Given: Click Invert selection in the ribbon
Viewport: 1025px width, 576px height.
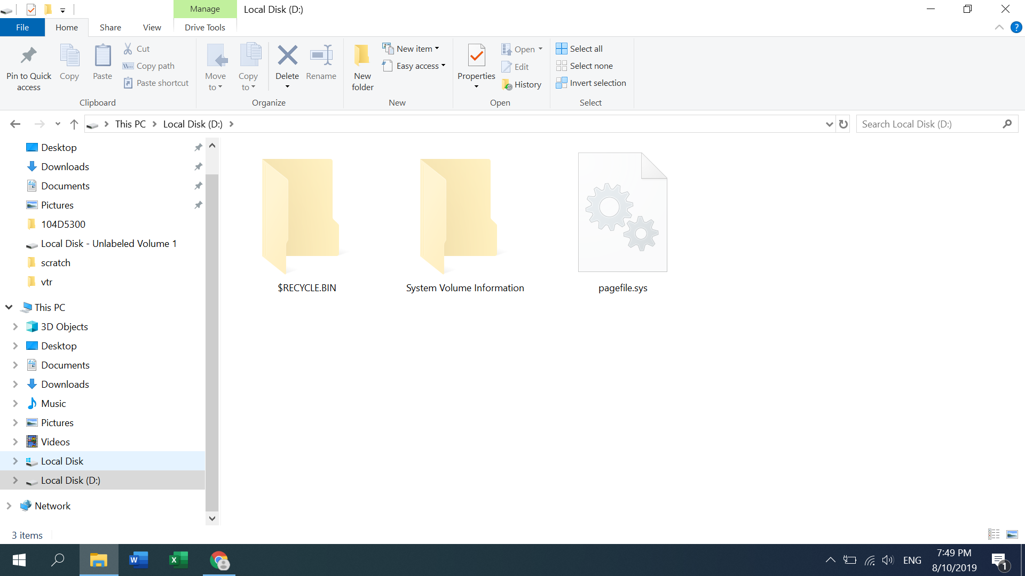Looking at the screenshot, I should click(591, 83).
